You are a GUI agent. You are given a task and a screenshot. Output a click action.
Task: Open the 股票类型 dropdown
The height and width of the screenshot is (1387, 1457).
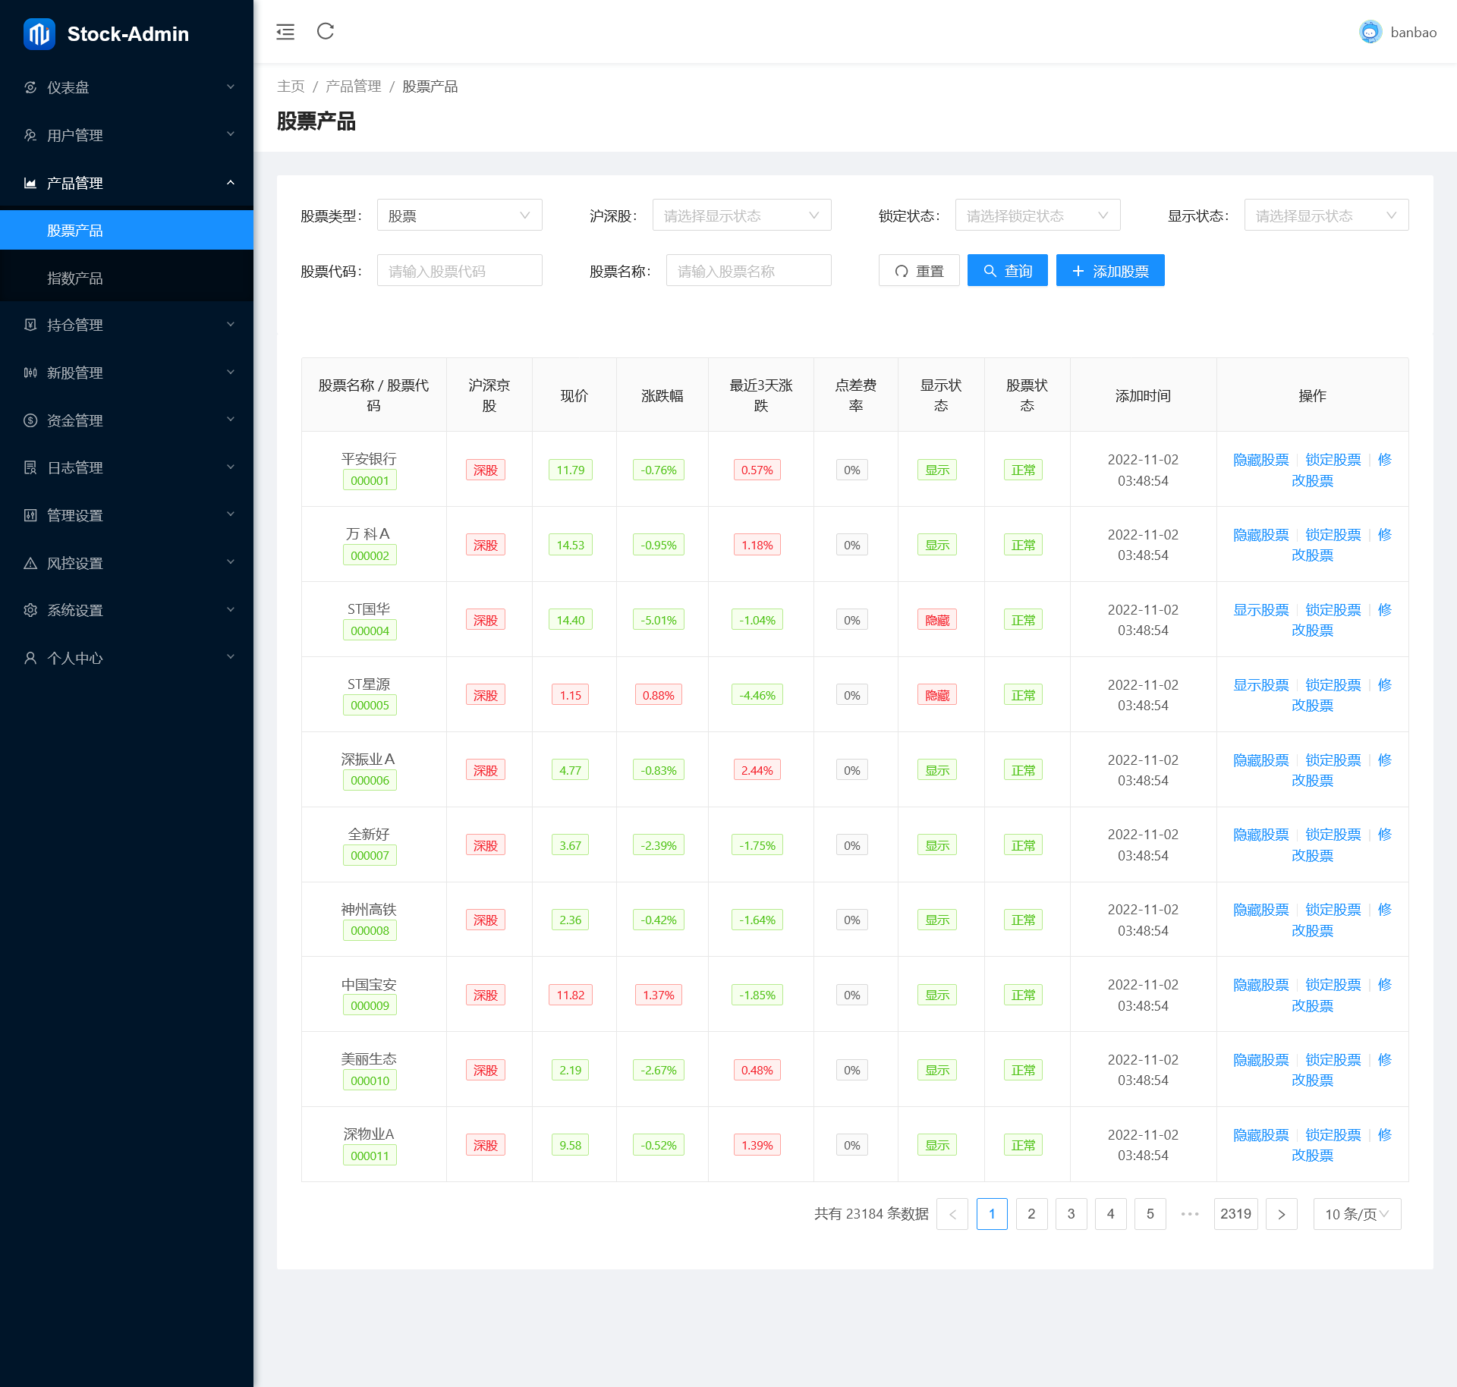click(x=459, y=215)
